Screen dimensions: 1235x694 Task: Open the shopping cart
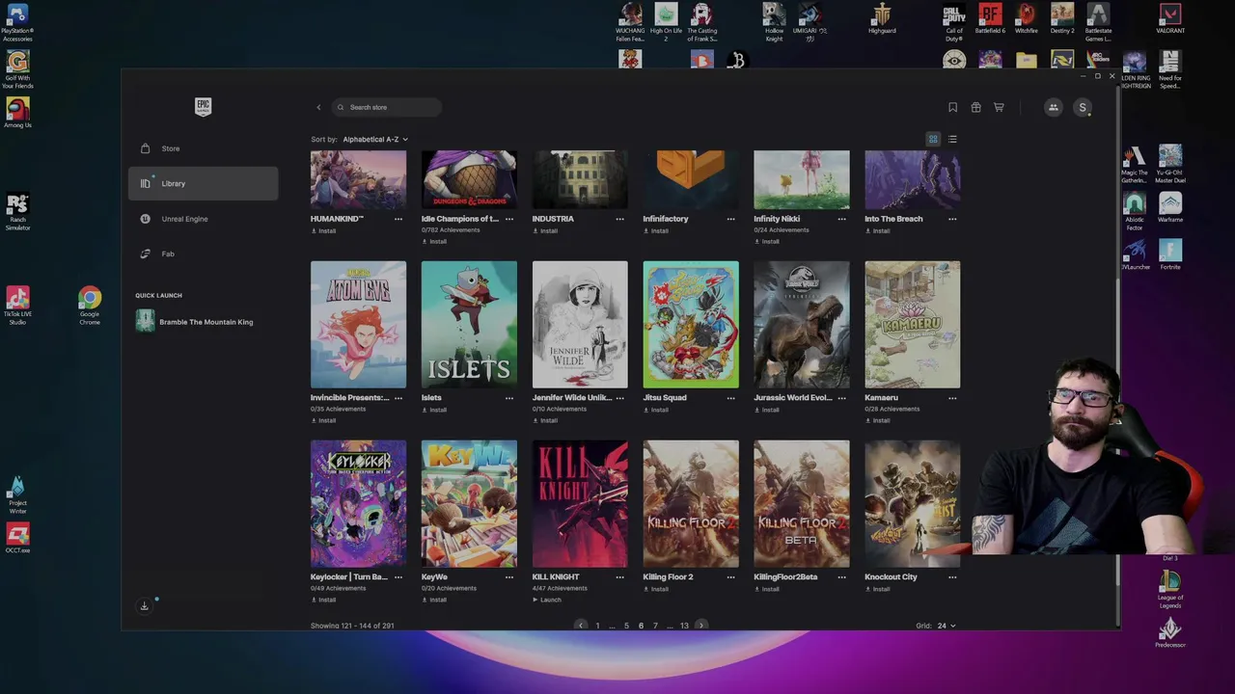tap(999, 107)
